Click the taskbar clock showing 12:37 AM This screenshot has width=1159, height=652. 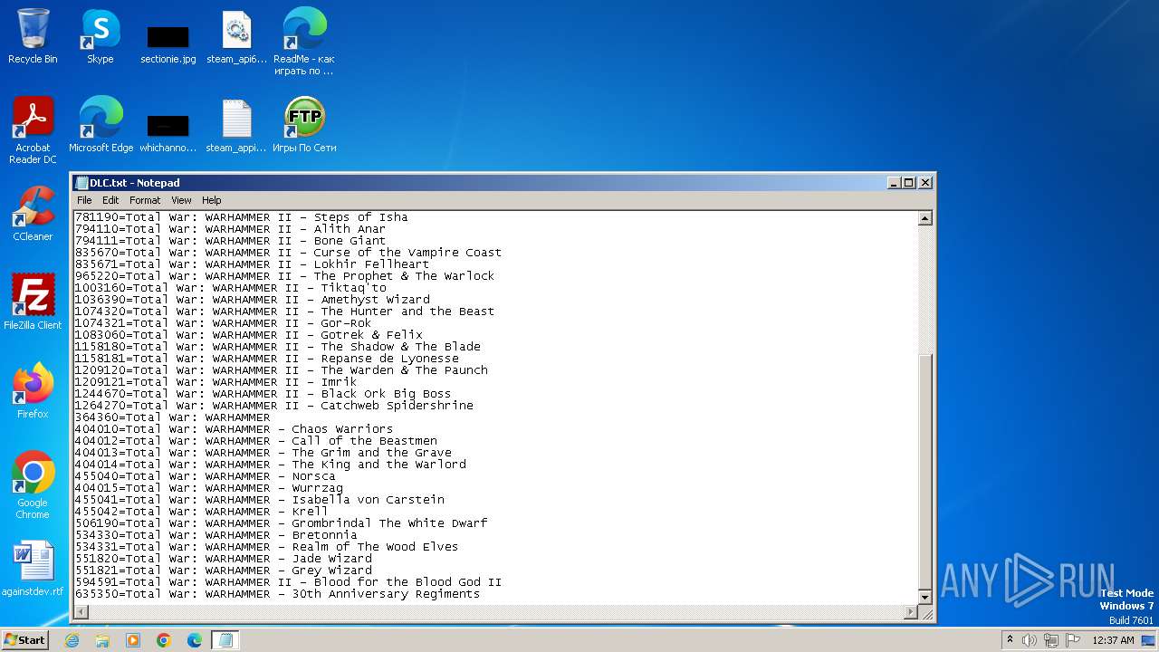tap(1113, 640)
